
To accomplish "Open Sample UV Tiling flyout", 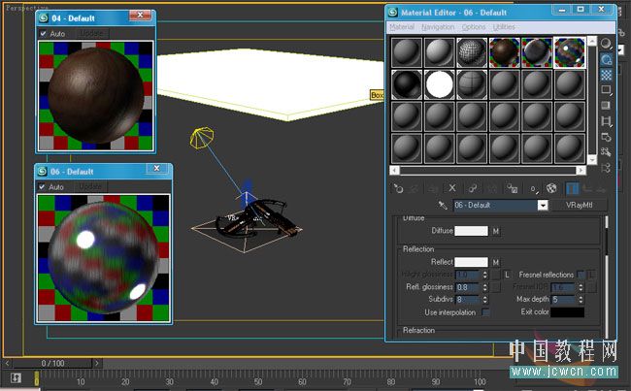I will [606, 90].
